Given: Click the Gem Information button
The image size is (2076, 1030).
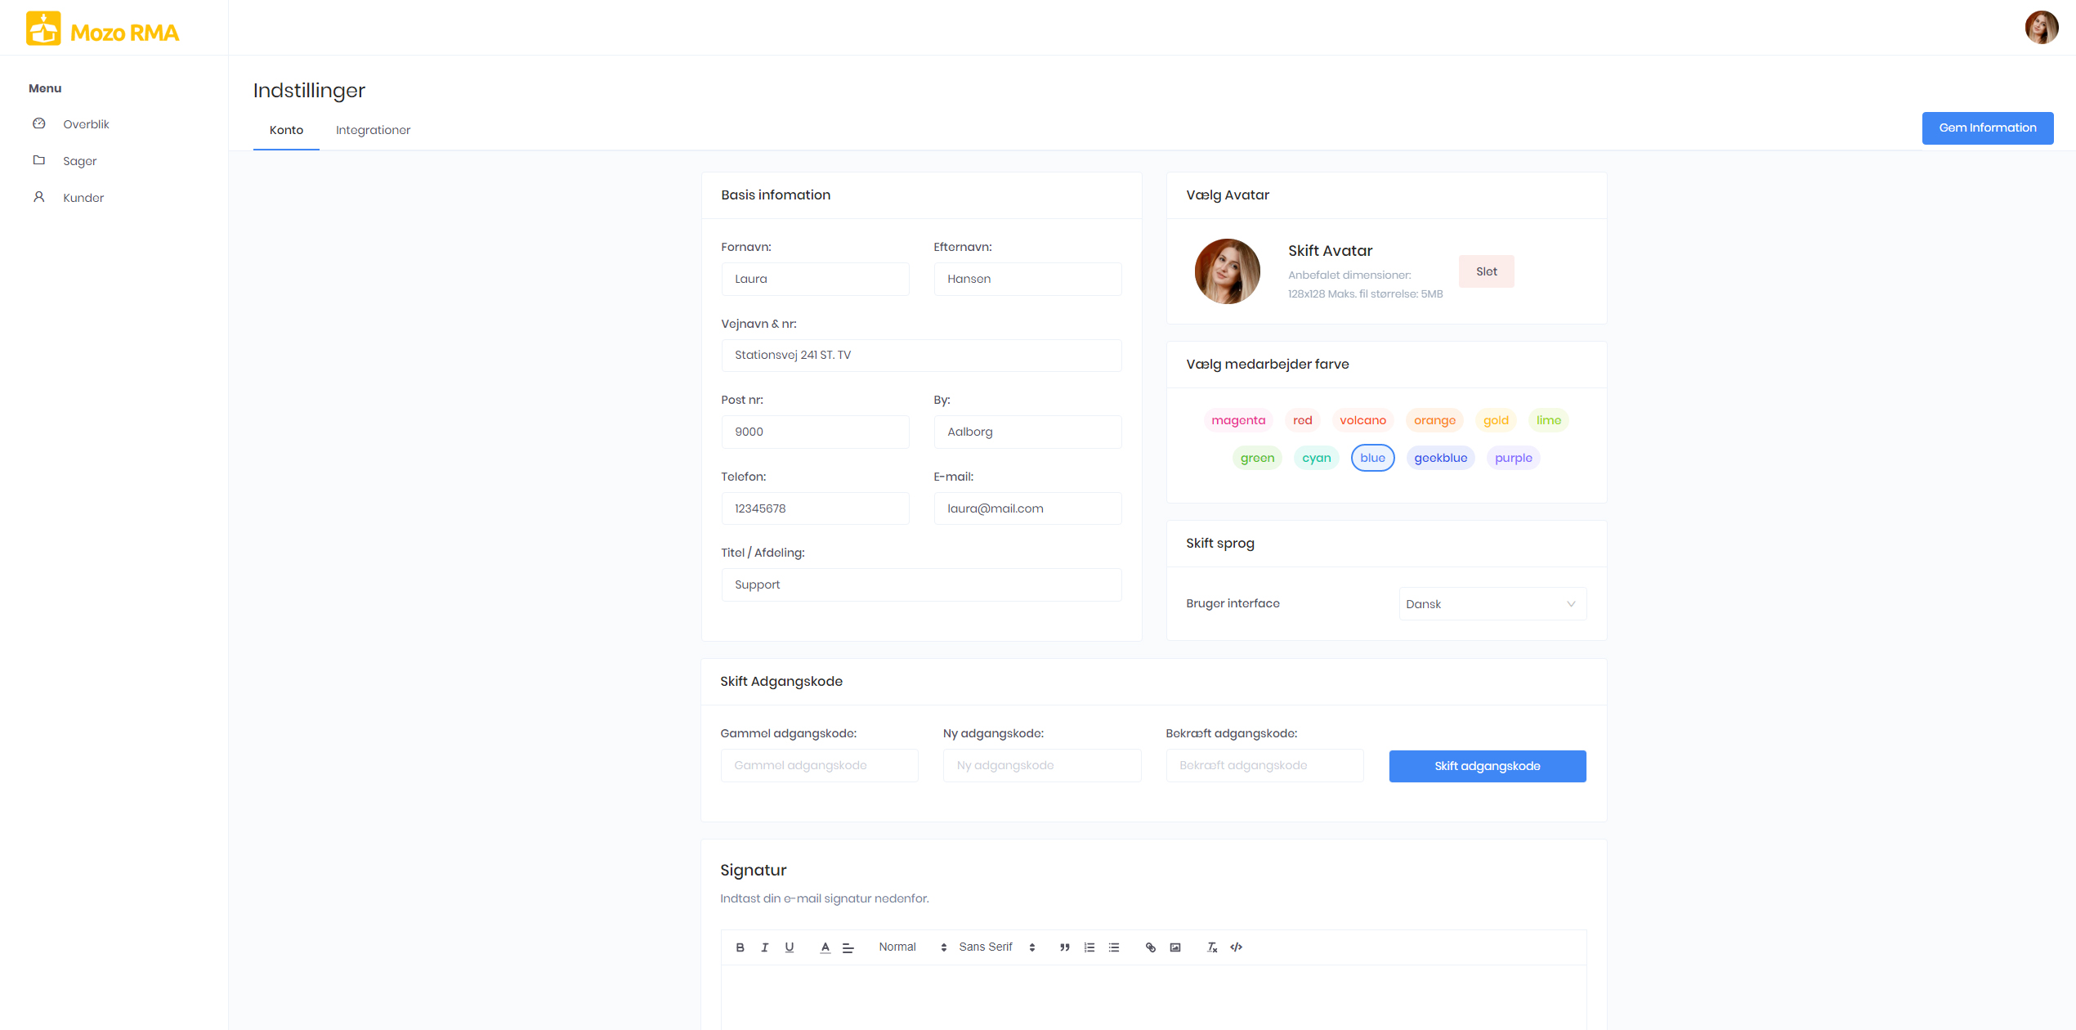Looking at the screenshot, I should tap(1987, 128).
